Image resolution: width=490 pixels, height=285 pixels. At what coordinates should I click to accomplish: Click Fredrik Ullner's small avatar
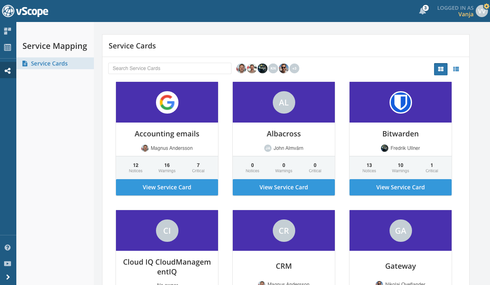point(385,148)
